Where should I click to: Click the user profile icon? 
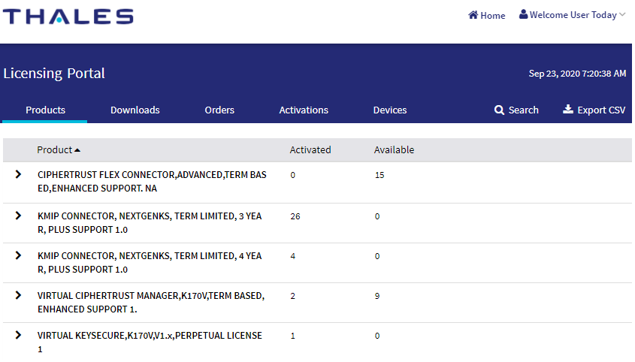pyautogui.click(x=523, y=14)
